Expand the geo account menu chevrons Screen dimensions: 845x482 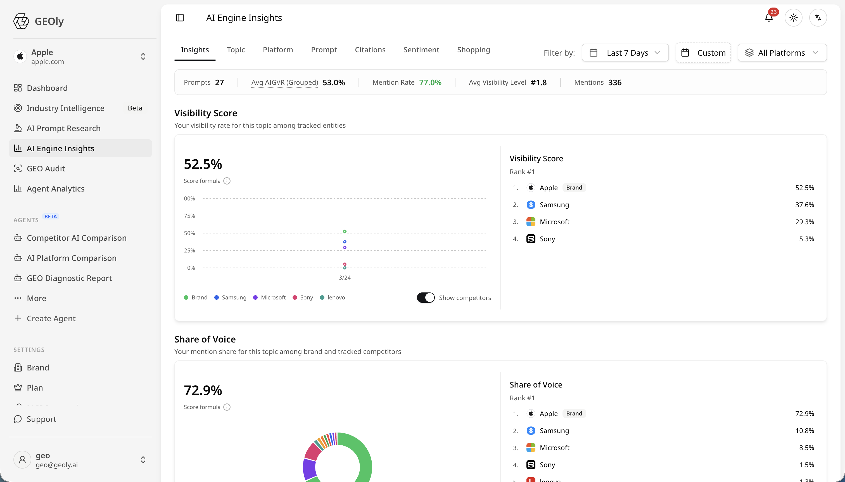pyautogui.click(x=143, y=459)
